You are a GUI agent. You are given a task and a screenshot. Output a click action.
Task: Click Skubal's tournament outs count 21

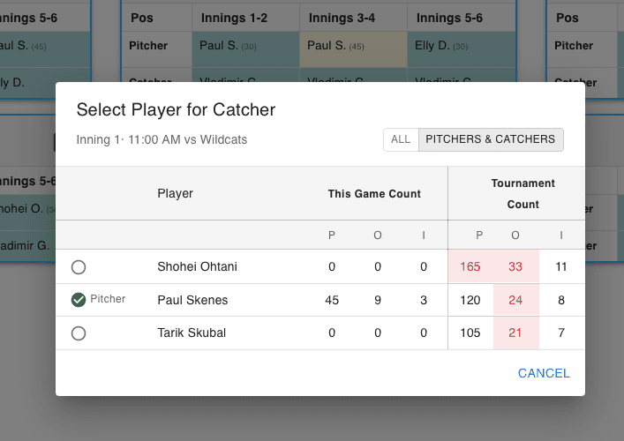click(515, 333)
